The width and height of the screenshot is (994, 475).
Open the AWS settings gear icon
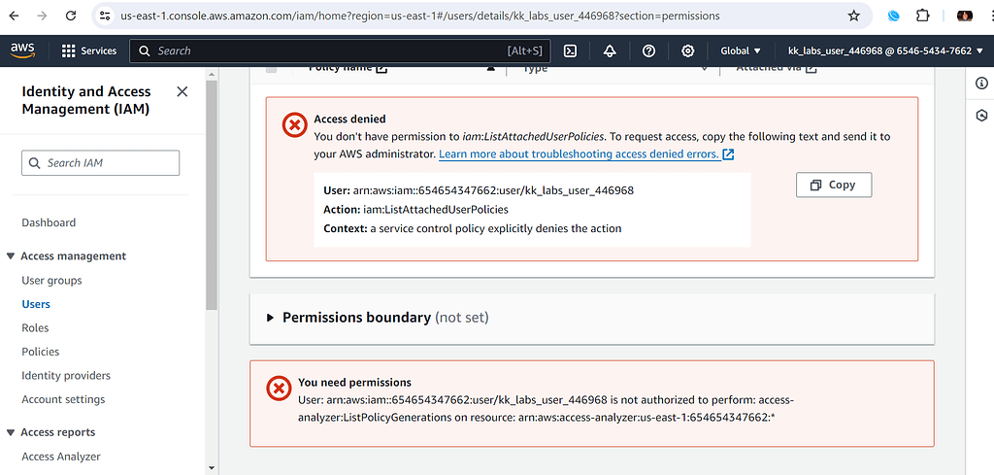tap(688, 51)
